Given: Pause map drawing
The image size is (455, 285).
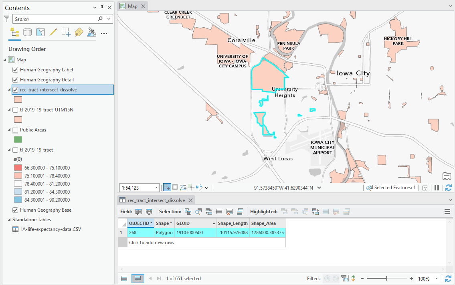Looking at the screenshot, I should 437,188.
